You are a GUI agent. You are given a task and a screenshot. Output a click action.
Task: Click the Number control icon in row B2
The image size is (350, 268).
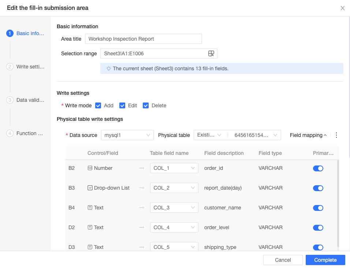tap(90, 168)
